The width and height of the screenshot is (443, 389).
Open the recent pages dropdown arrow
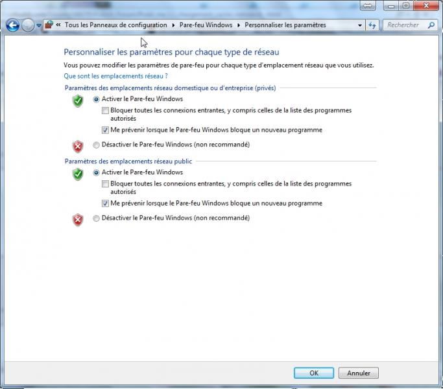click(x=39, y=25)
